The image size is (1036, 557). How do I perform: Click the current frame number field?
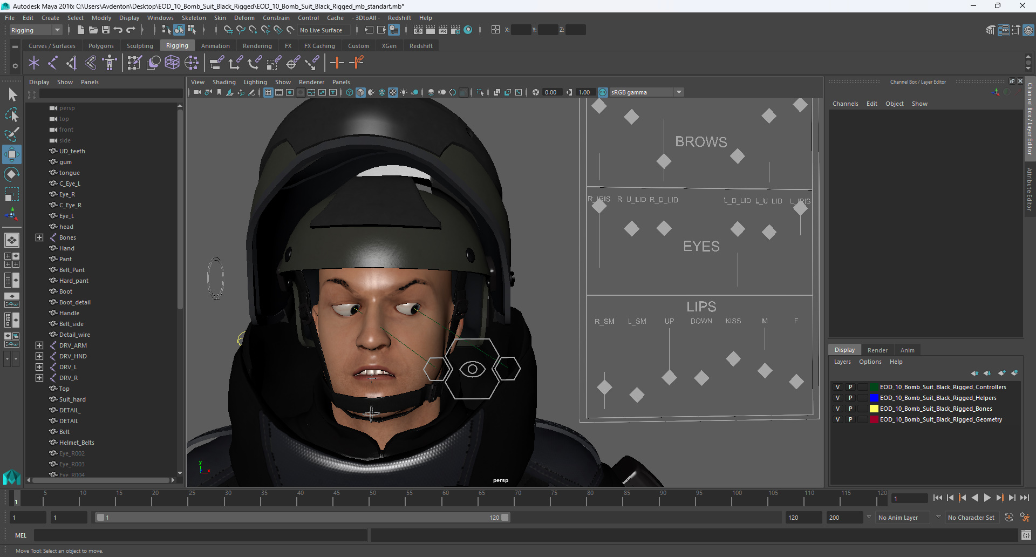[x=909, y=498]
